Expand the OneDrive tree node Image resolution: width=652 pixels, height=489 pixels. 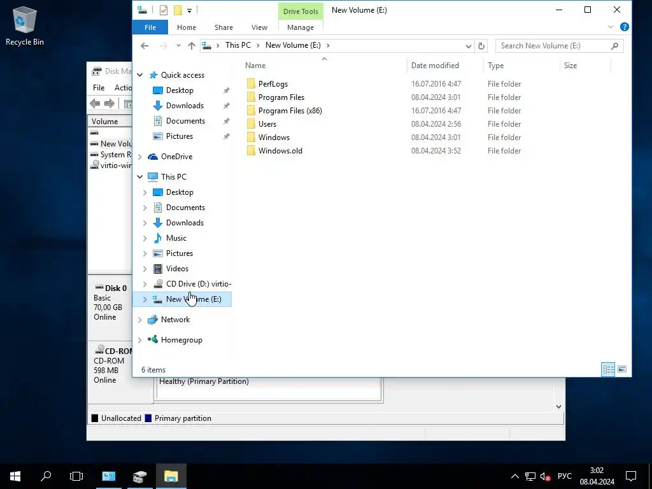click(x=139, y=157)
